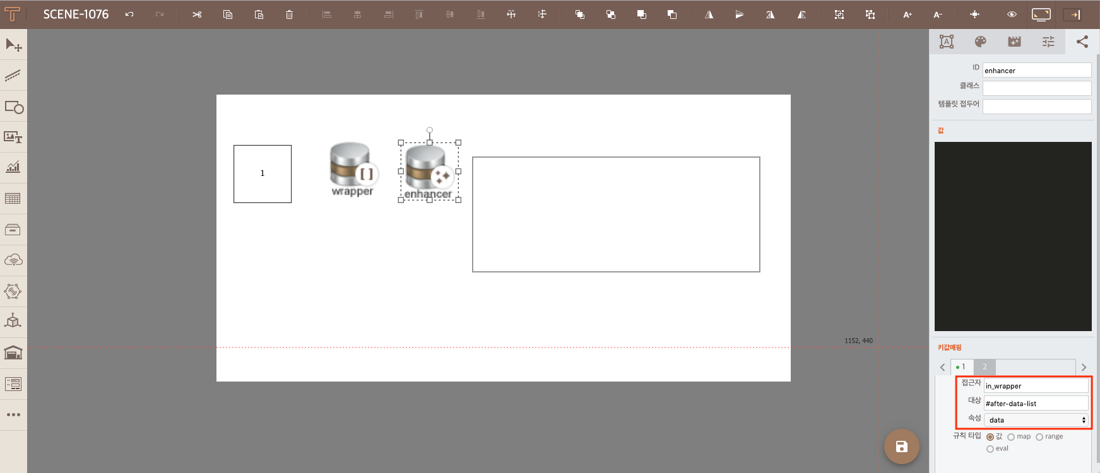
Task: Edit the ID field containing enhancer
Action: click(x=1036, y=70)
